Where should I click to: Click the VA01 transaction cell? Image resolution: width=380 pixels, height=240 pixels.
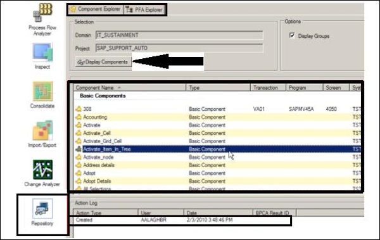[x=259, y=109]
